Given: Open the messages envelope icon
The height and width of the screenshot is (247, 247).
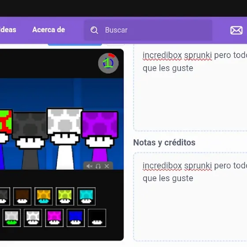Looking at the screenshot, I should (236, 30).
